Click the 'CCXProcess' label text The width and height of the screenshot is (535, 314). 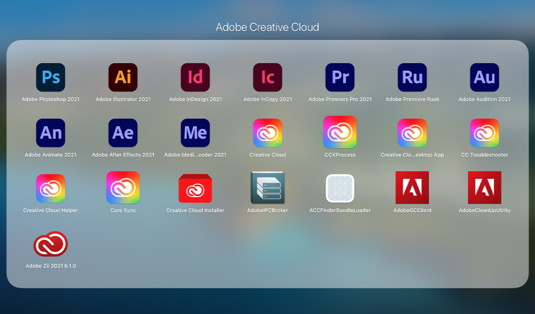click(x=340, y=155)
